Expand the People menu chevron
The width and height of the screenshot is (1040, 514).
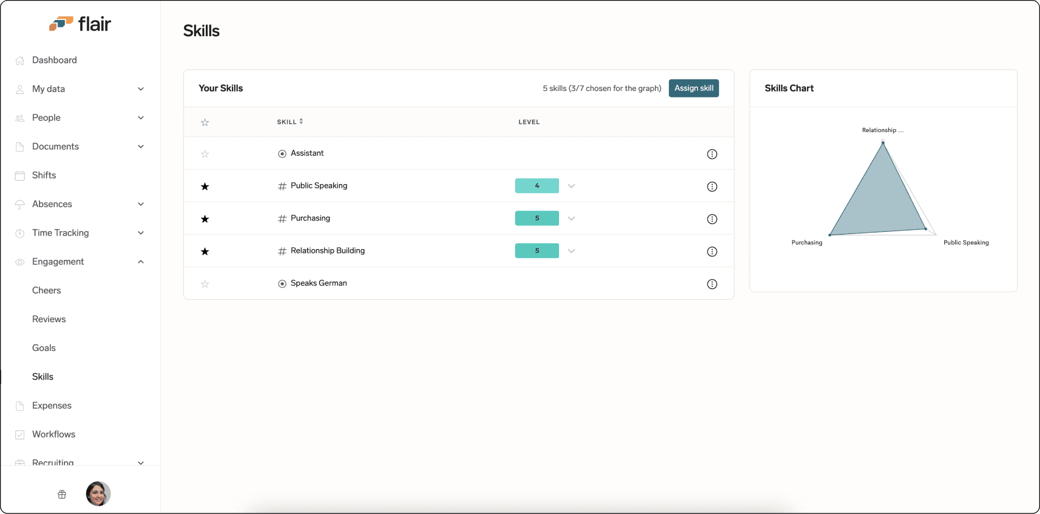pos(141,118)
